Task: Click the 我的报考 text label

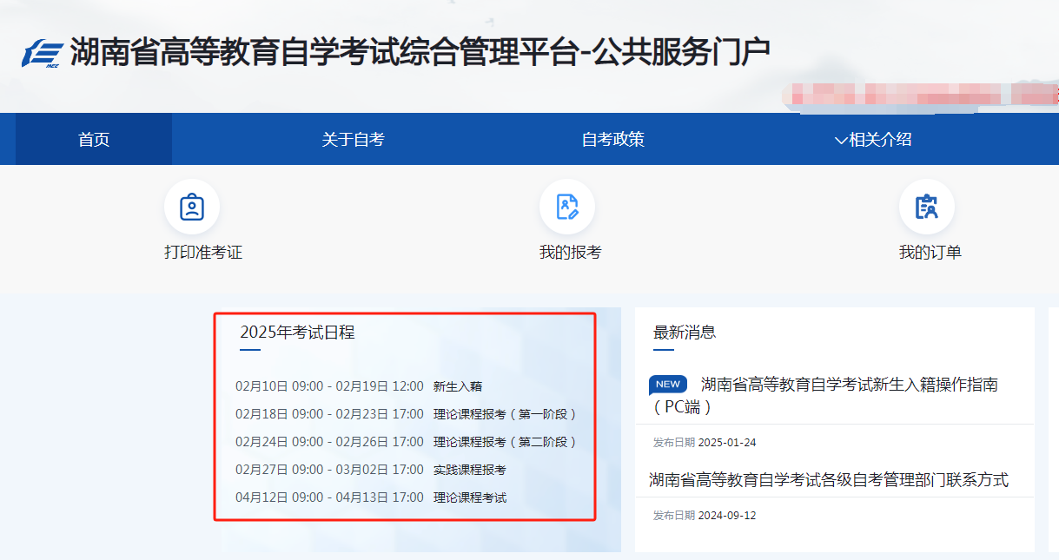Action: pos(570,253)
